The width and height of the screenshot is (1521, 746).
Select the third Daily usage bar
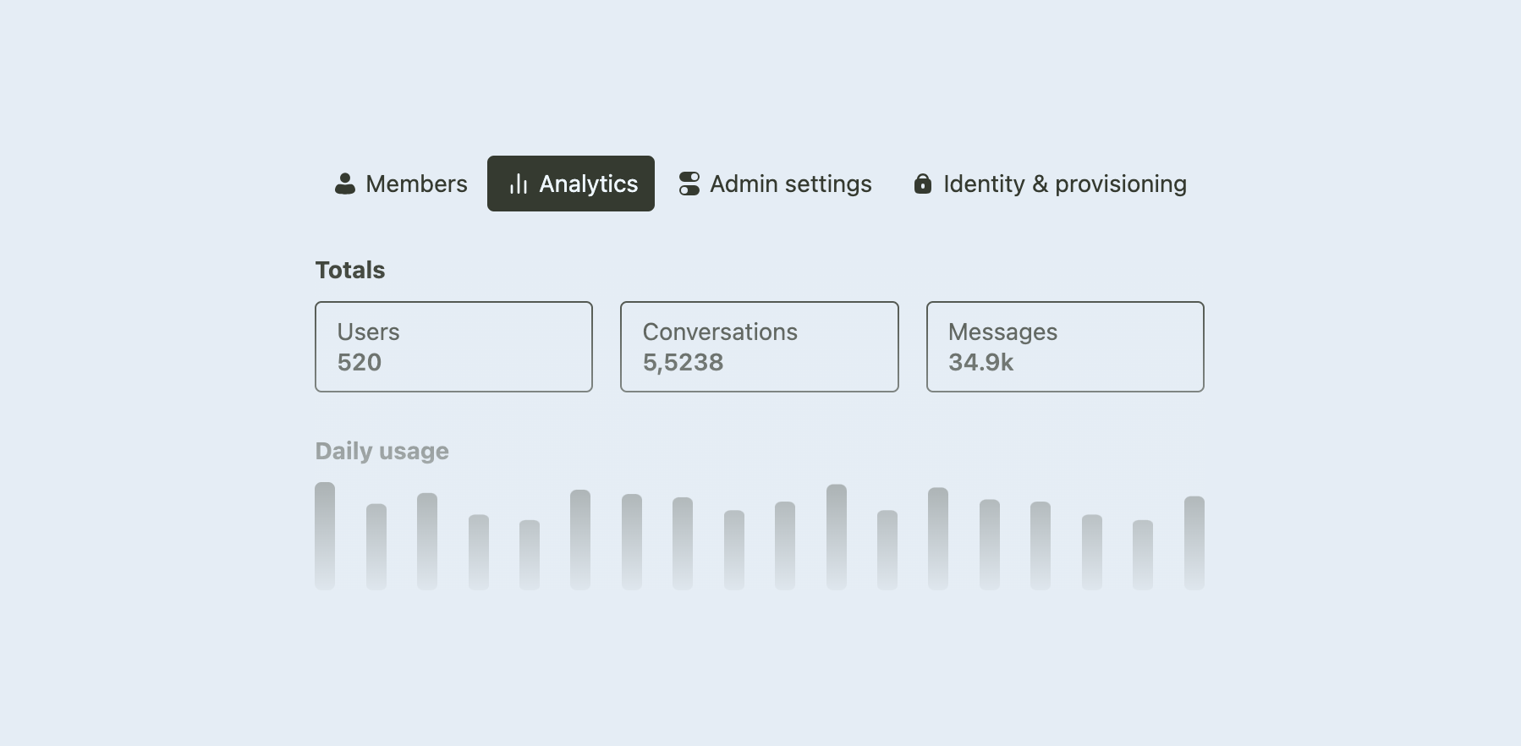click(427, 541)
